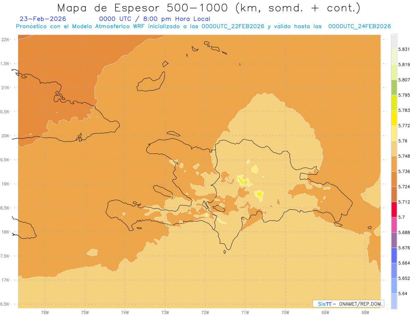Click the tan swatch between 5.748 and 5.76
This screenshot has width=410, height=317.
point(394,148)
